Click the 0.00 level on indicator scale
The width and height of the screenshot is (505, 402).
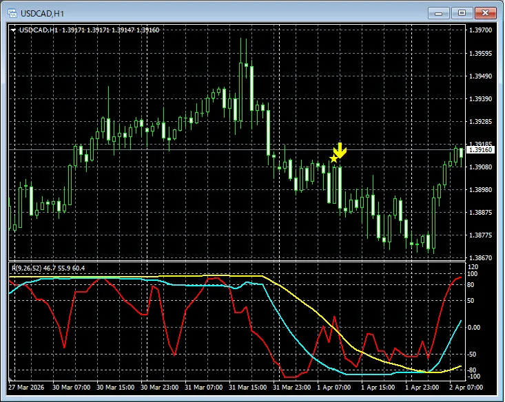(474, 328)
